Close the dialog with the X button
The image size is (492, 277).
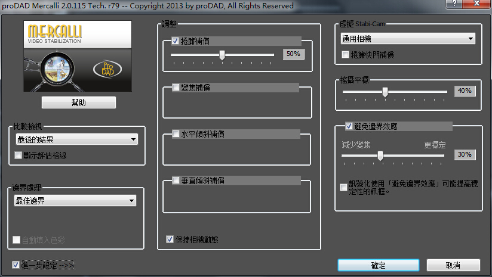[x=476, y=4]
